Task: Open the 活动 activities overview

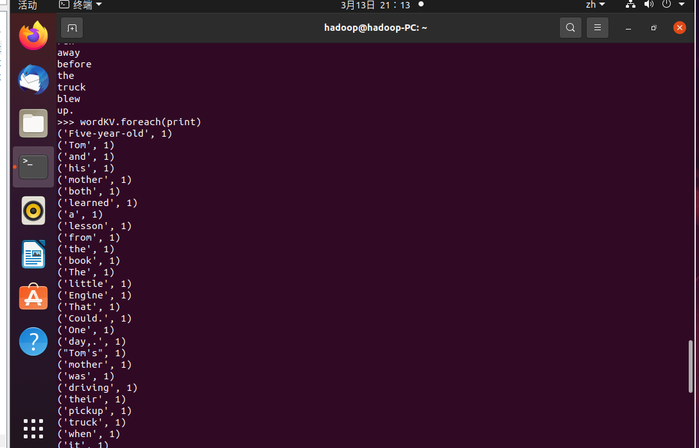Action: [x=28, y=5]
